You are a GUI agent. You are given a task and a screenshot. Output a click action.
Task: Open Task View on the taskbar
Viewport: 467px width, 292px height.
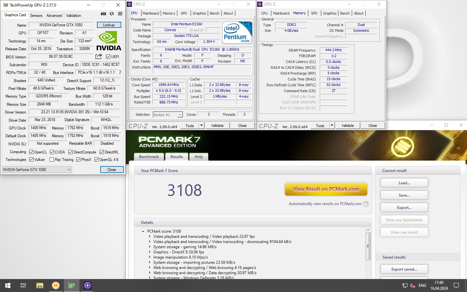point(23,286)
